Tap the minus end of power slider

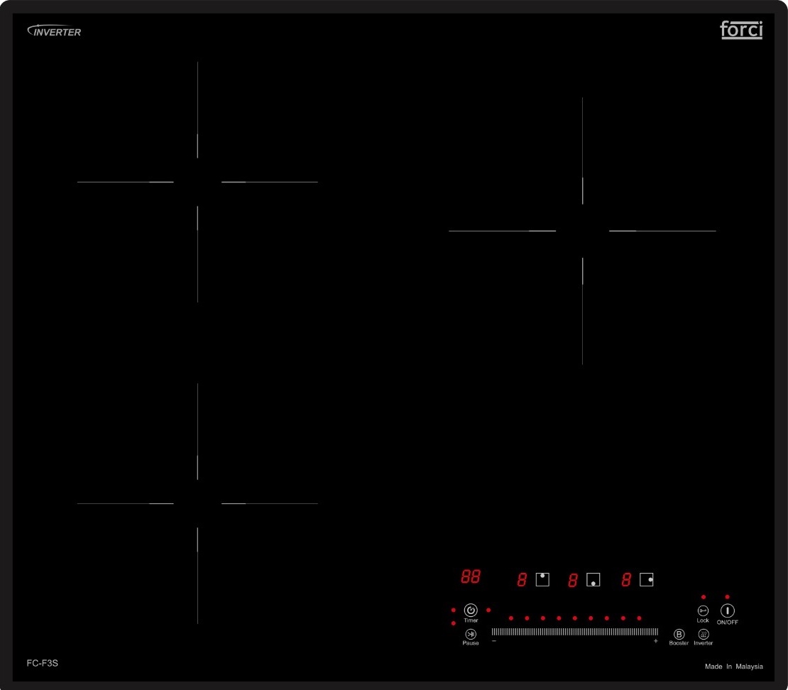coord(495,641)
